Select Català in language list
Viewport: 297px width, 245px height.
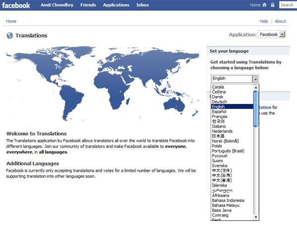pos(232,87)
